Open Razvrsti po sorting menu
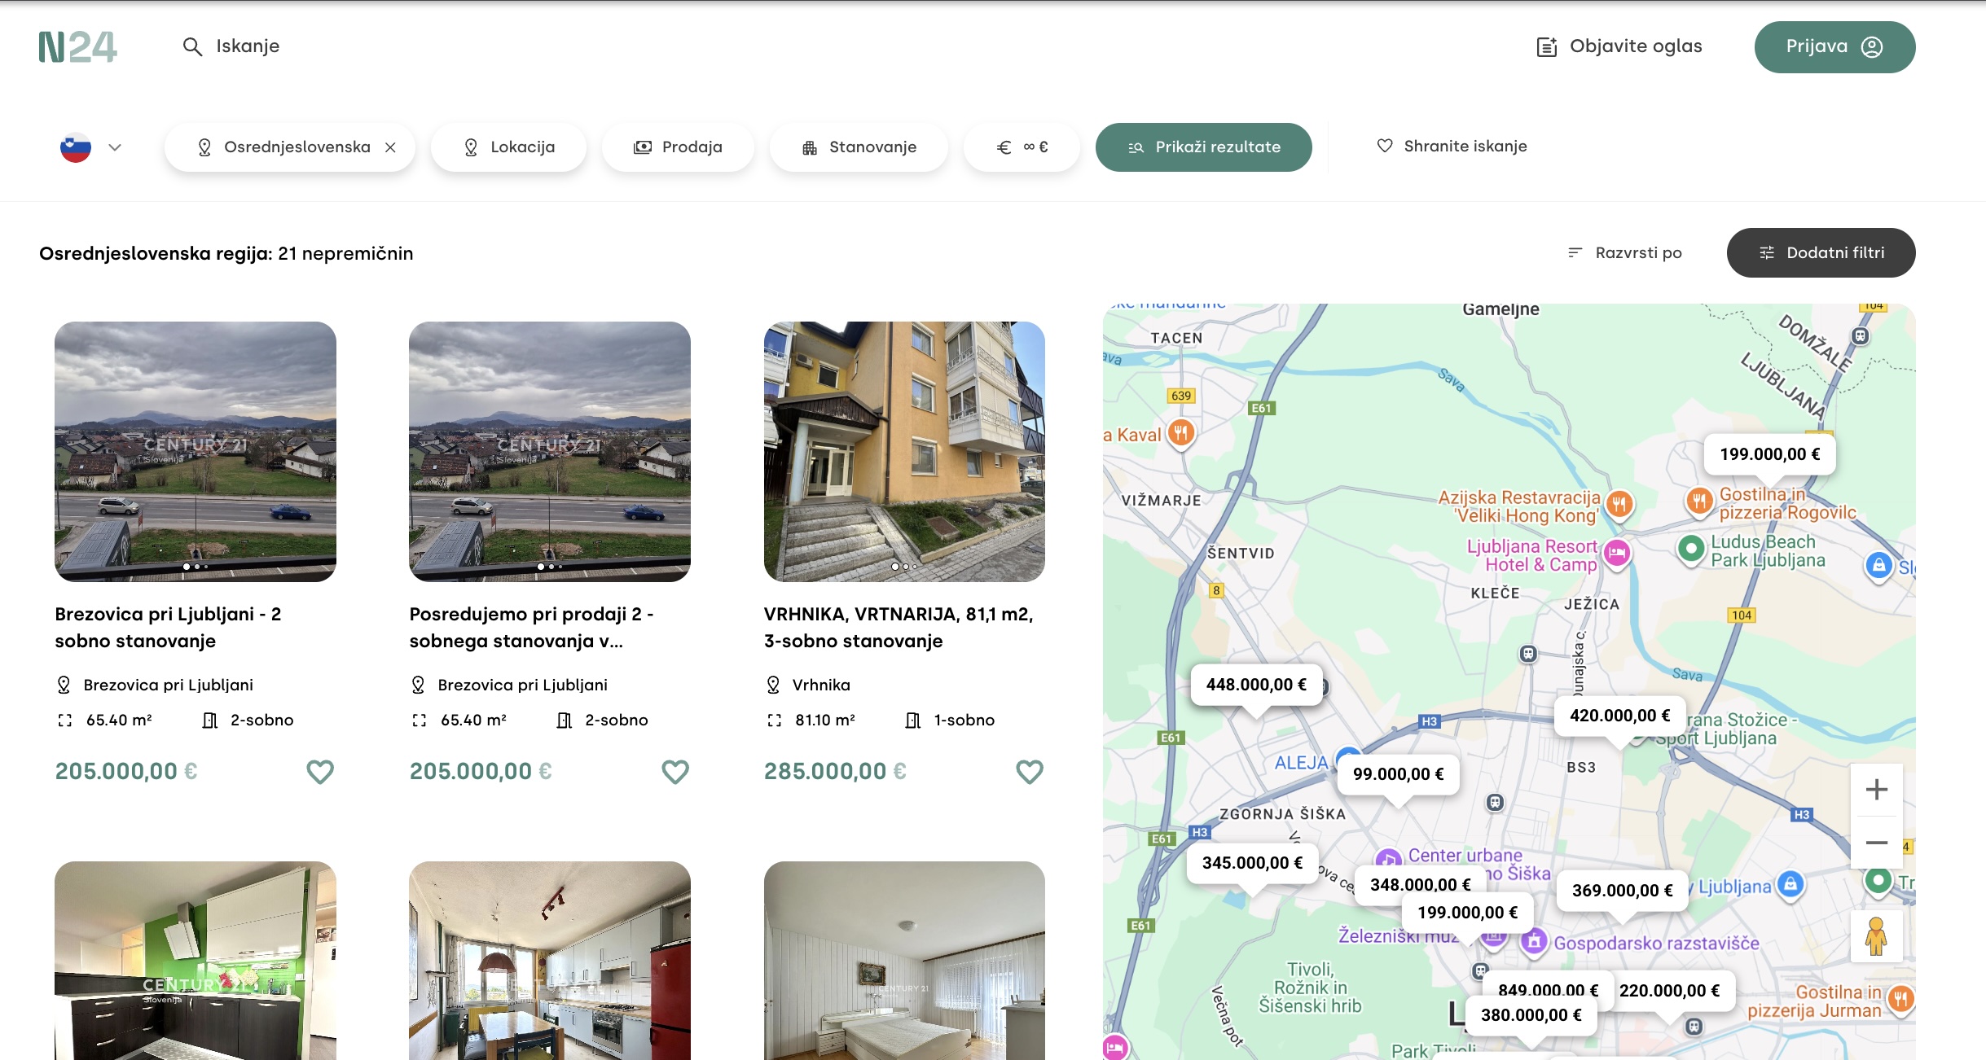This screenshot has height=1060, width=1986. pos(1625,252)
